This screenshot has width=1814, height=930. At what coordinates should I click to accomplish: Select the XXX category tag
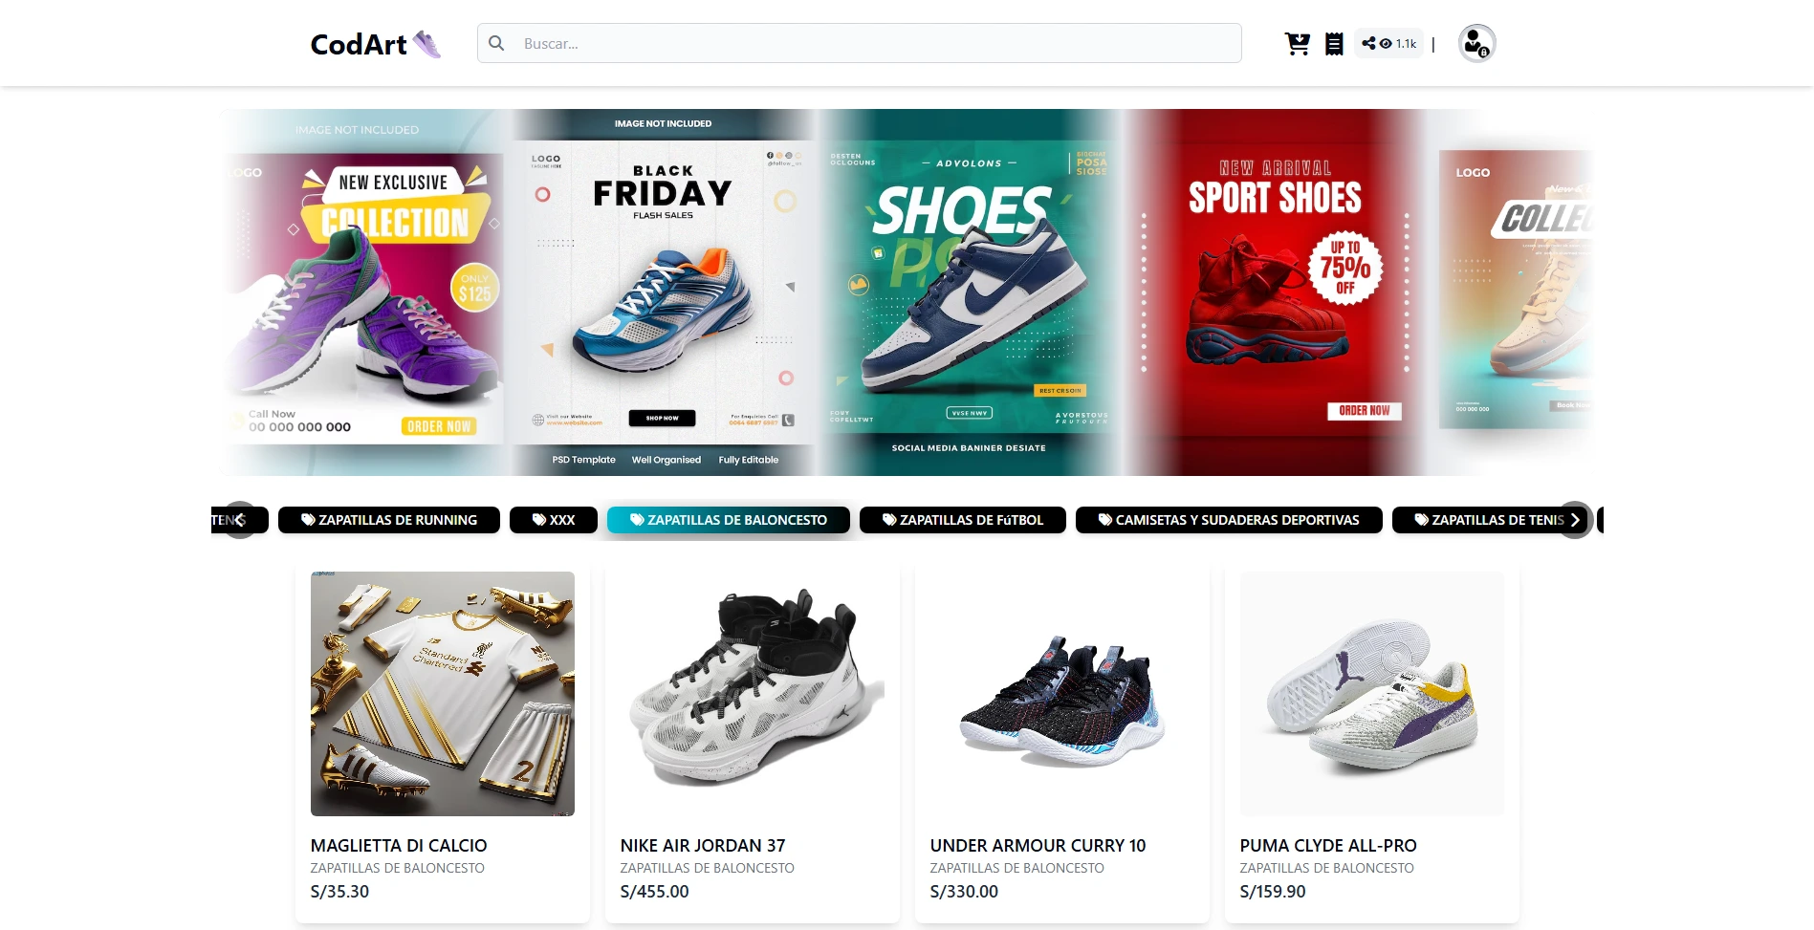click(x=554, y=520)
